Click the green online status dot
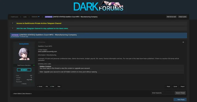 tap(34, 65)
